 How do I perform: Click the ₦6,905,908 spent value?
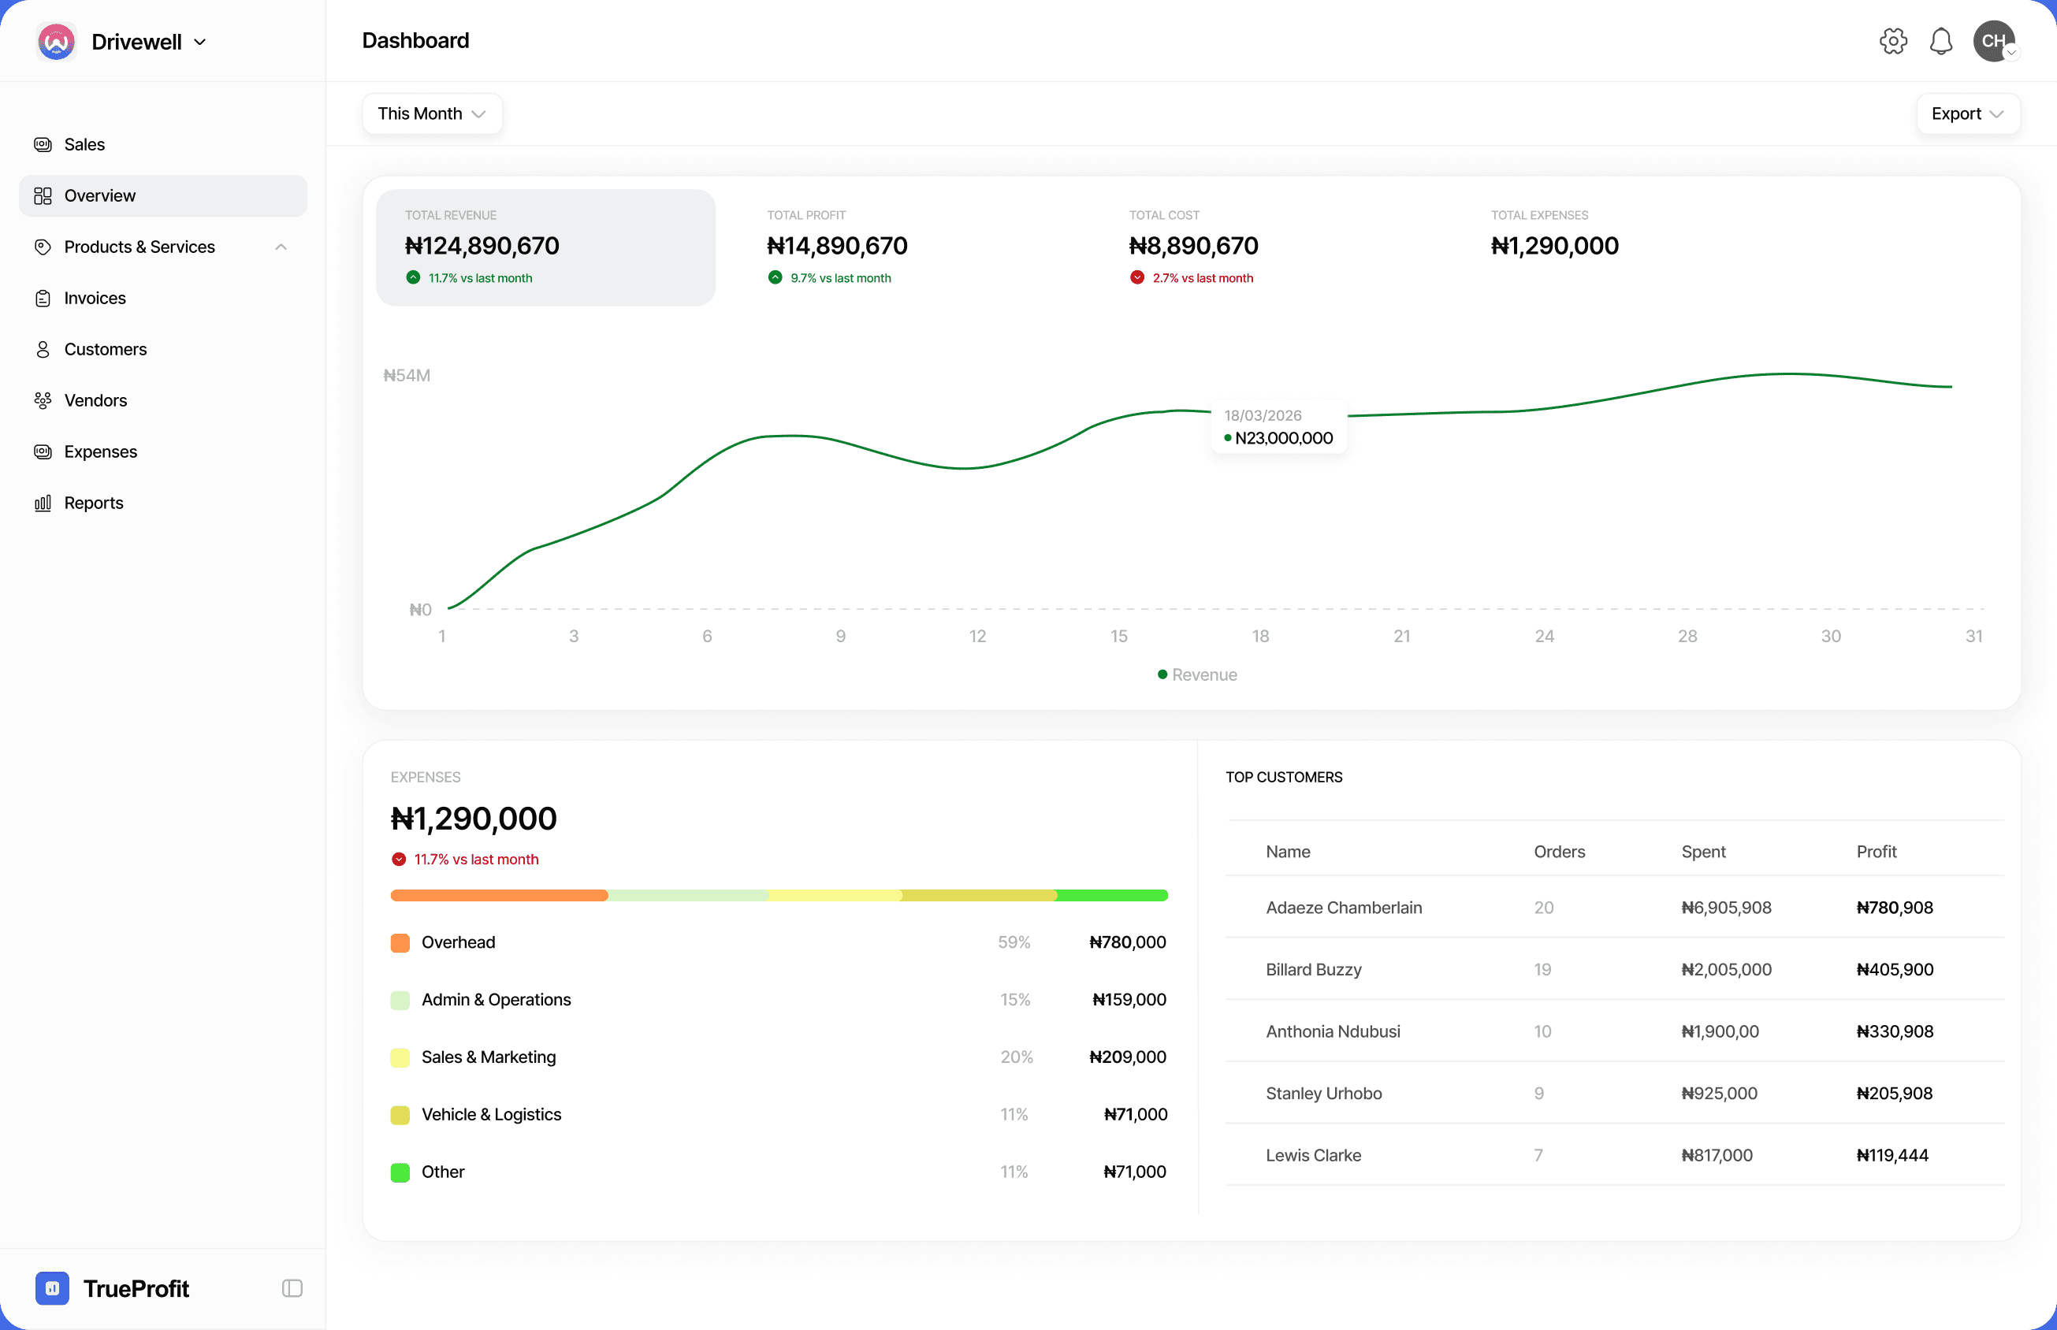[x=1725, y=908]
